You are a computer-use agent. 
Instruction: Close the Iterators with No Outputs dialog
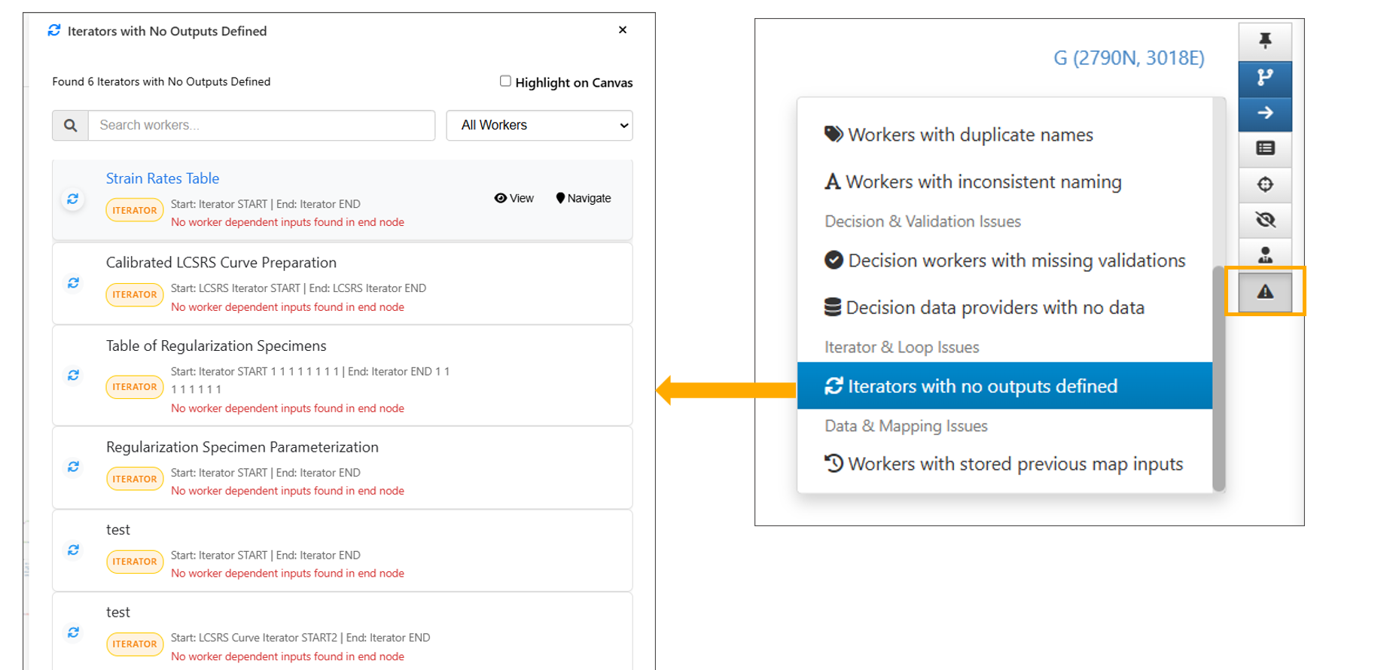623,30
